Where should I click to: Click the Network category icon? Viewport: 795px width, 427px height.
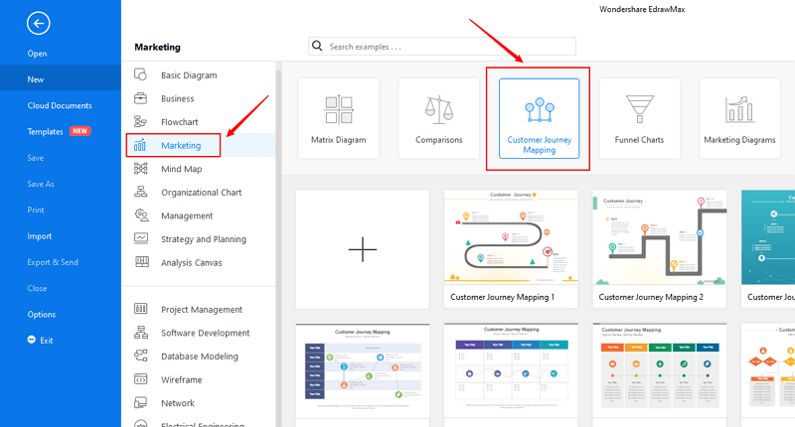[x=140, y=402]
